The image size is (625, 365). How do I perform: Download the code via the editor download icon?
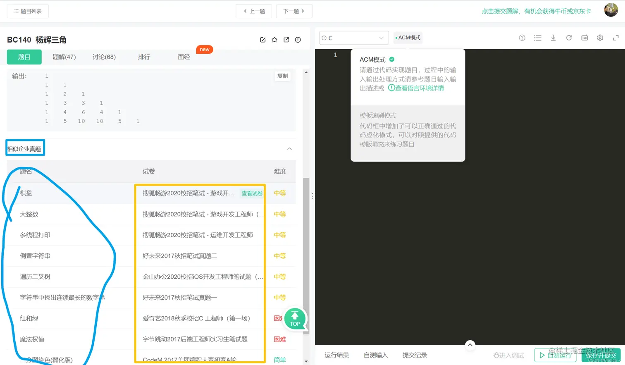pos(553,37)
